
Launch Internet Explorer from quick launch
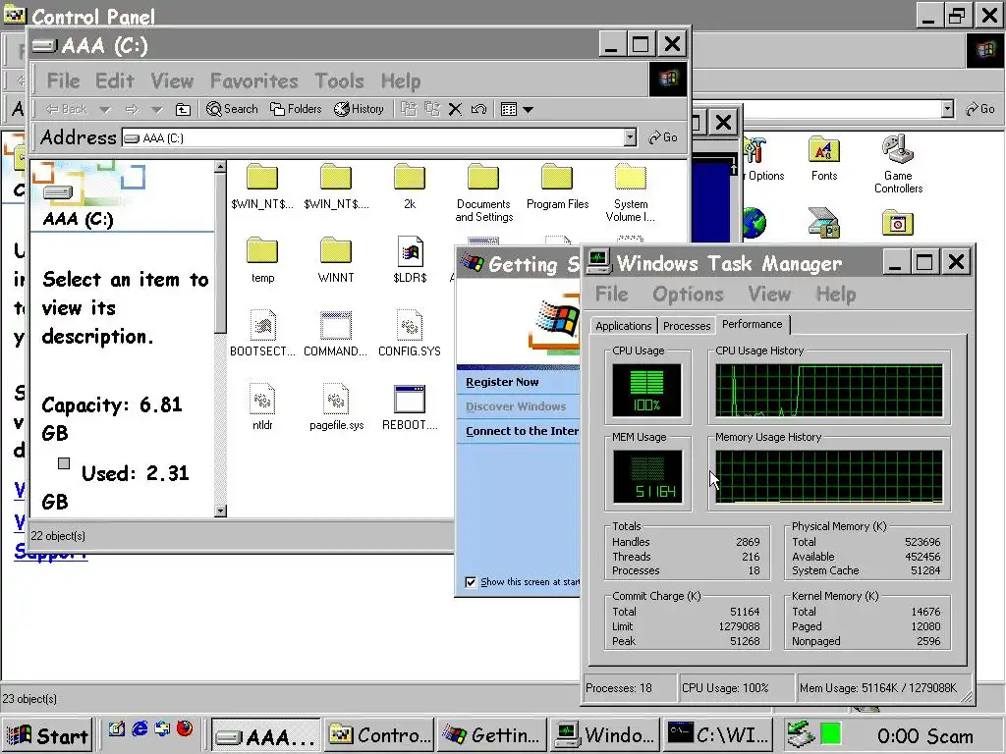tap(140, 729)
